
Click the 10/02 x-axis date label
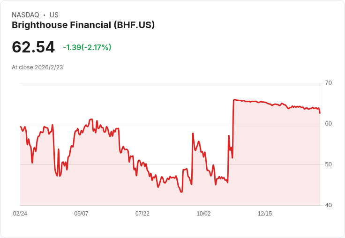[x=203, y=214]
